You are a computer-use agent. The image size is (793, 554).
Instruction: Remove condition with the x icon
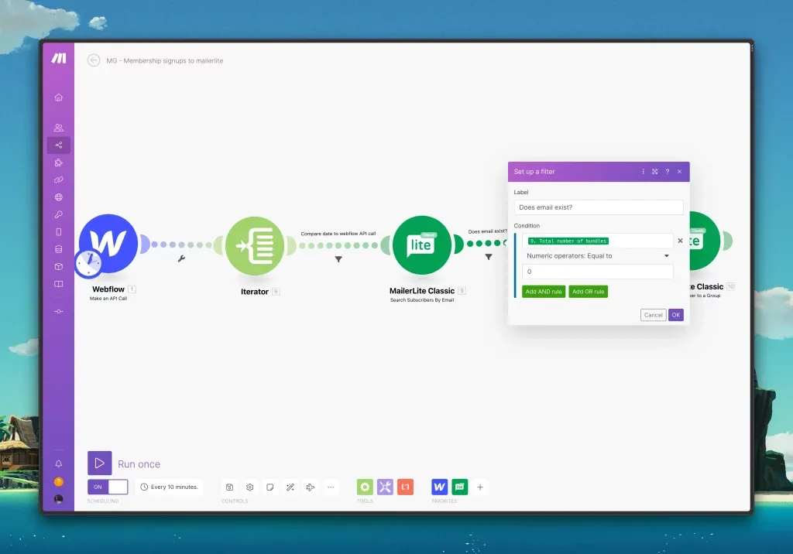click(x=680, y=241)
